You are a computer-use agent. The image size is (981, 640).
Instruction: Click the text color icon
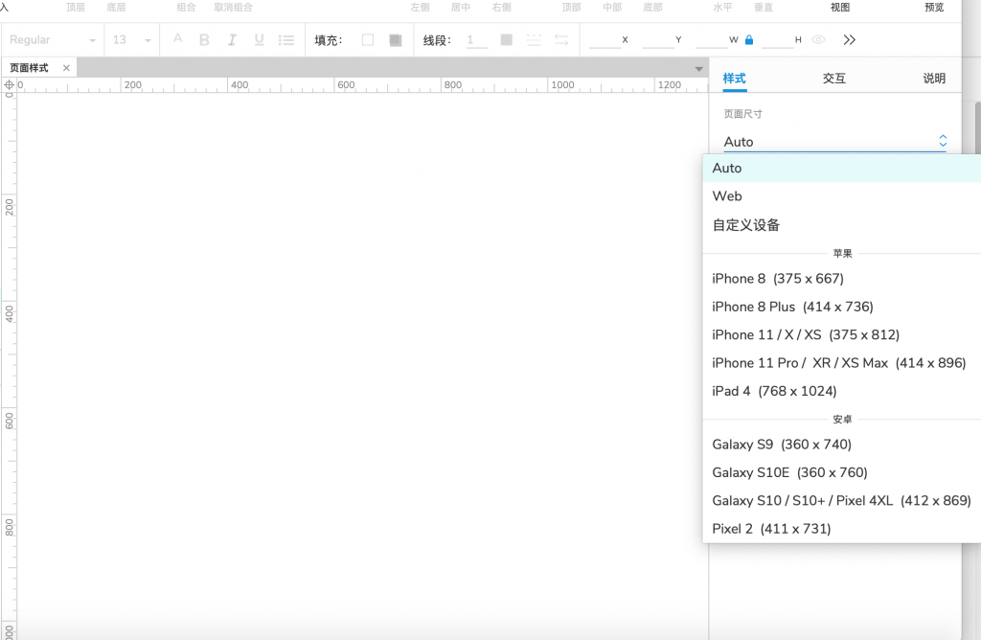coord(177,39)
